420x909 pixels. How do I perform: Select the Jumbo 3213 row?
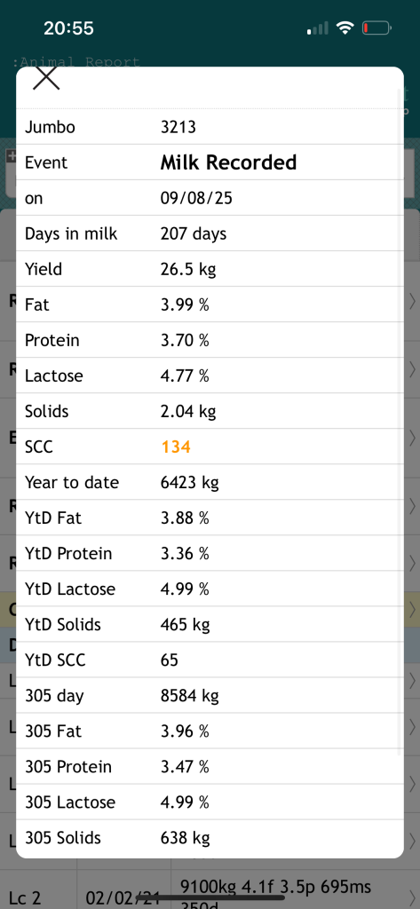click(210, 126)
